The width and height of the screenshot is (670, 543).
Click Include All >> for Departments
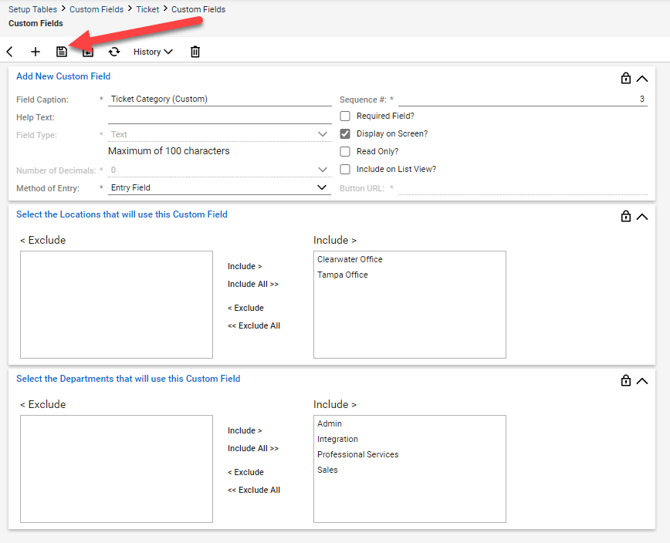pyautogui.click(x=253, y=449)
